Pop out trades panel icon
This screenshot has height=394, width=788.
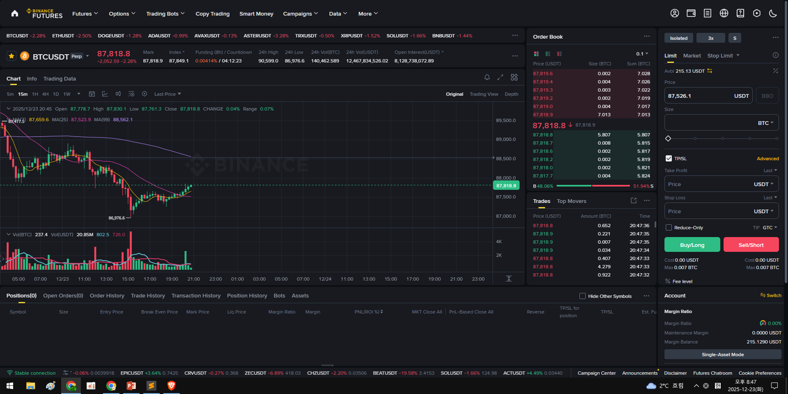pos(633,201)
